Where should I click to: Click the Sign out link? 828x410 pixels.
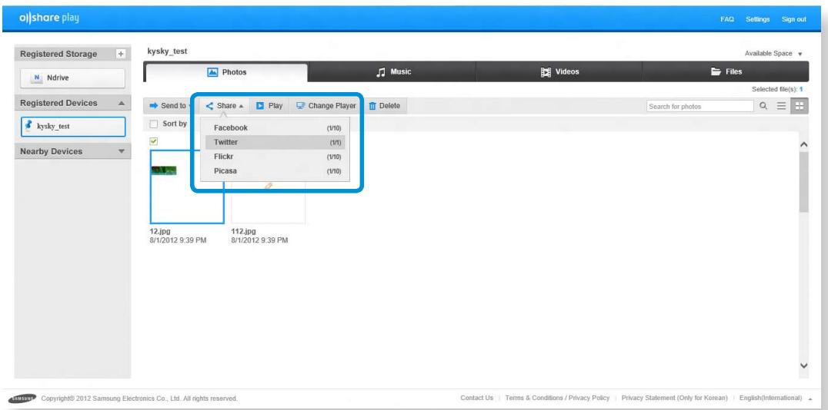tap(794, 19)
